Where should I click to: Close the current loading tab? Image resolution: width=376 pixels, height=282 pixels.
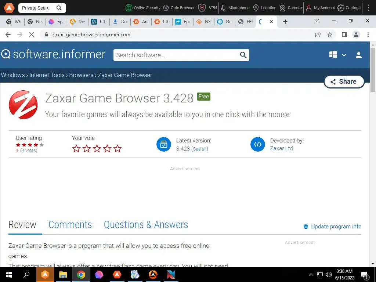(271, 22)
